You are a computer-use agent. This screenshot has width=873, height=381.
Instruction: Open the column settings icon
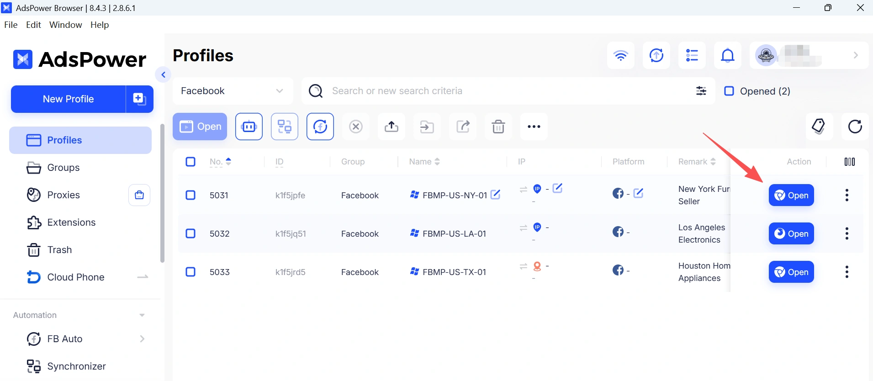[x=850, y=162]
